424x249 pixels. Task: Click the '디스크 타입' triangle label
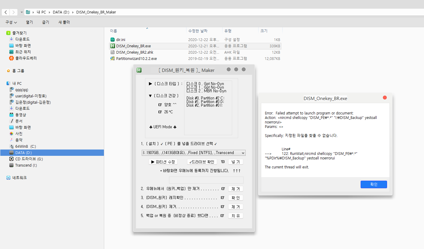(x=166, y=84)
